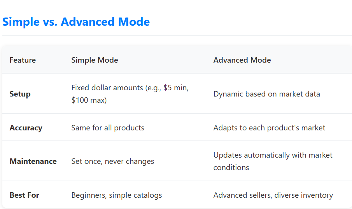Image resolution: width=352 pixels, height=209 pixels.
Task: Click the Fixed dollar amounts cell text
Action: pyautogui.click(x=130, y=94)
